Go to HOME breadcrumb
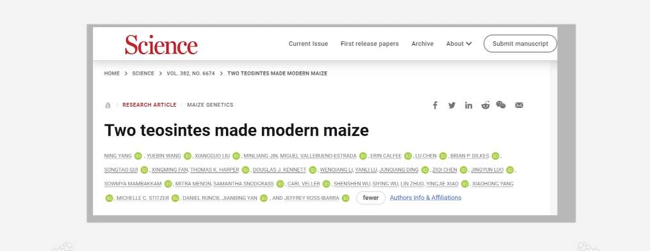 point(112,73)
